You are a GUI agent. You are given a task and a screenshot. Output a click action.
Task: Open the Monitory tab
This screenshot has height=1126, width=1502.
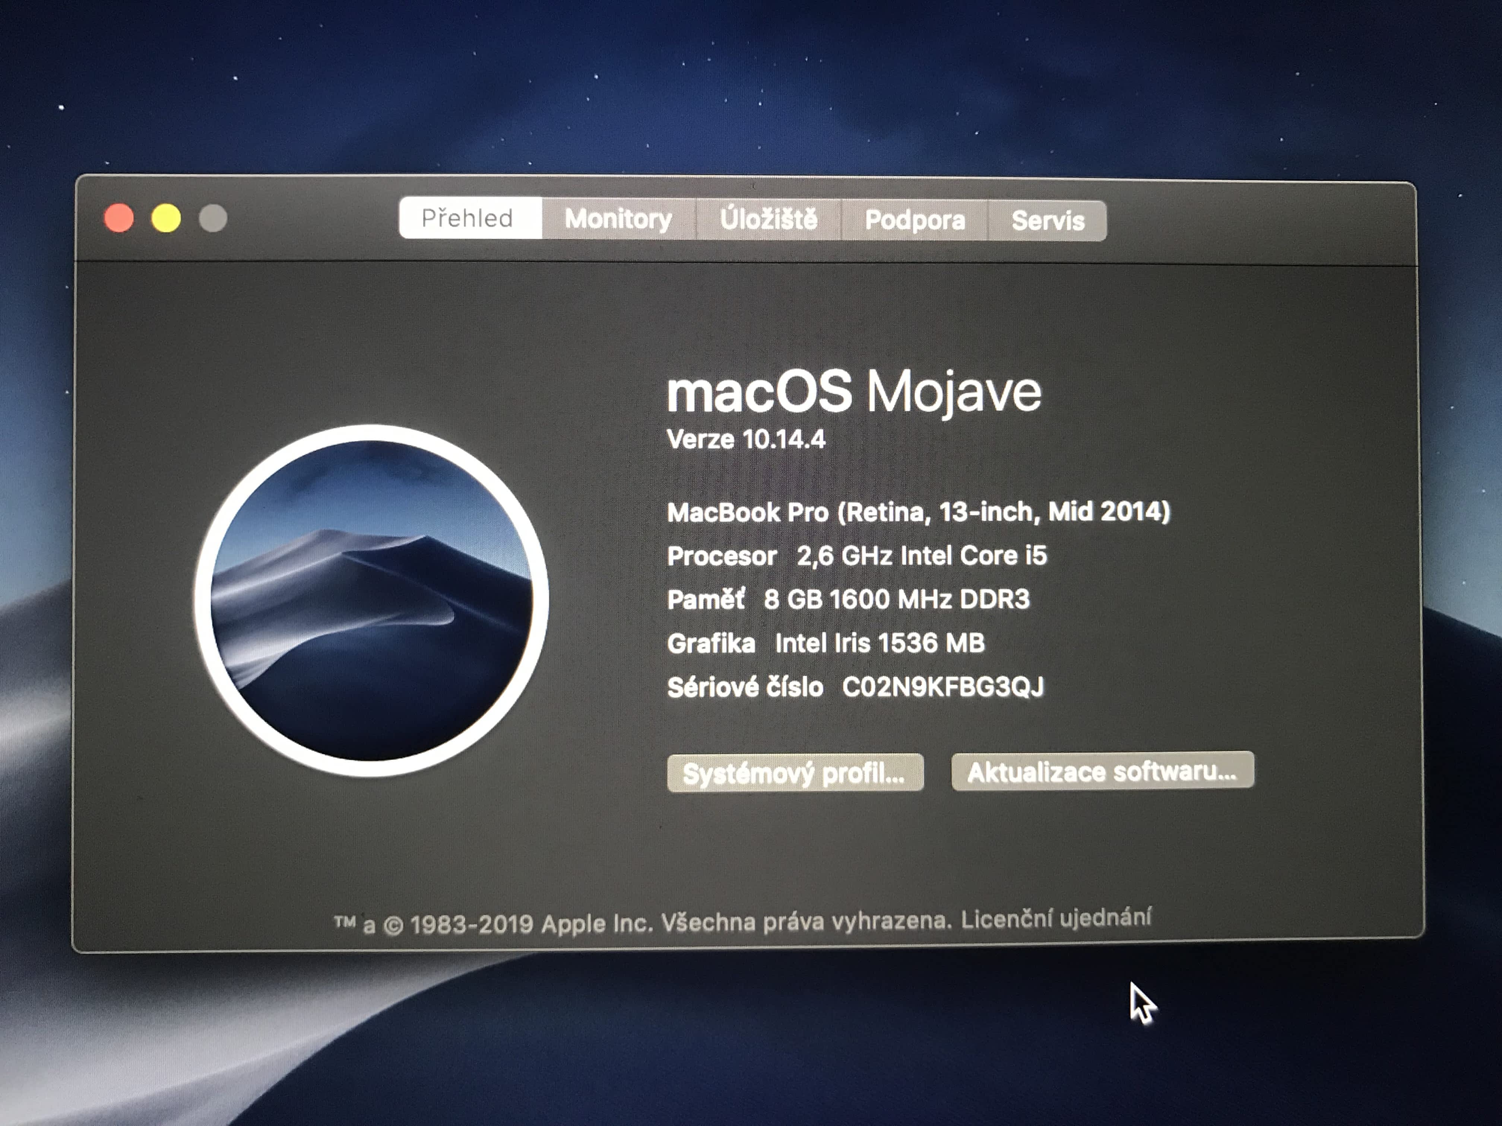[618, 219]
